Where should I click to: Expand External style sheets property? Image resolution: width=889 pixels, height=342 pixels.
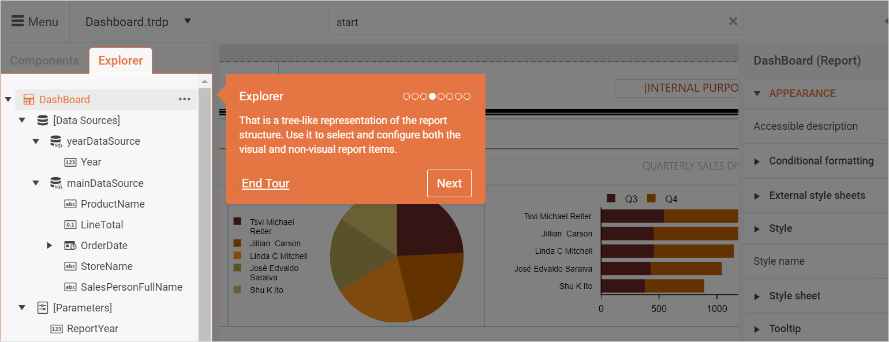(757, 196)
